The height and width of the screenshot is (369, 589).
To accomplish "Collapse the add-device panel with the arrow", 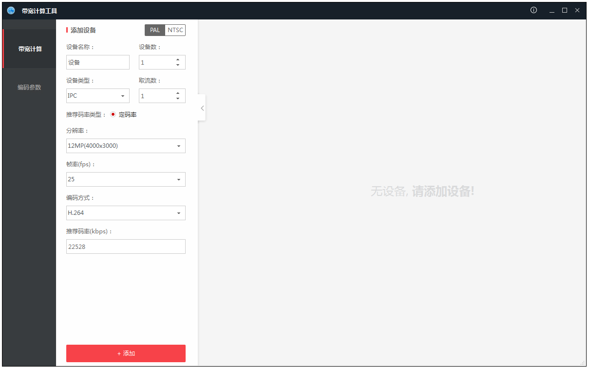I will click(x=202, y=108).
